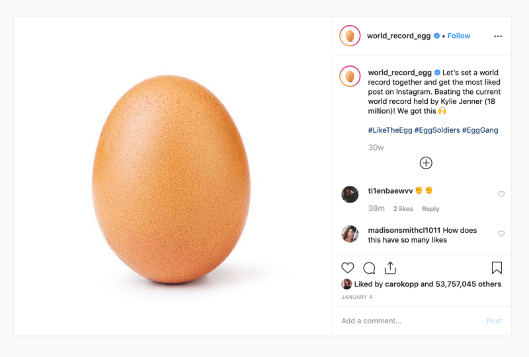Click the Add a comment field
529x357 pixels.
412,321
